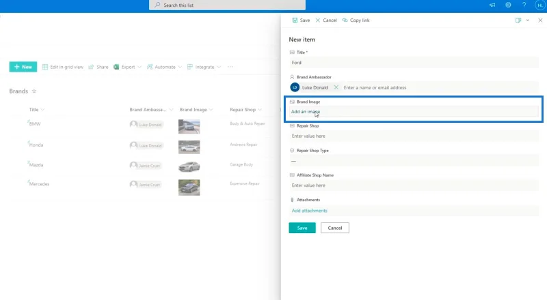Click Add an image link
Viewport: 547px width, 300px height.
pos(306,112)
